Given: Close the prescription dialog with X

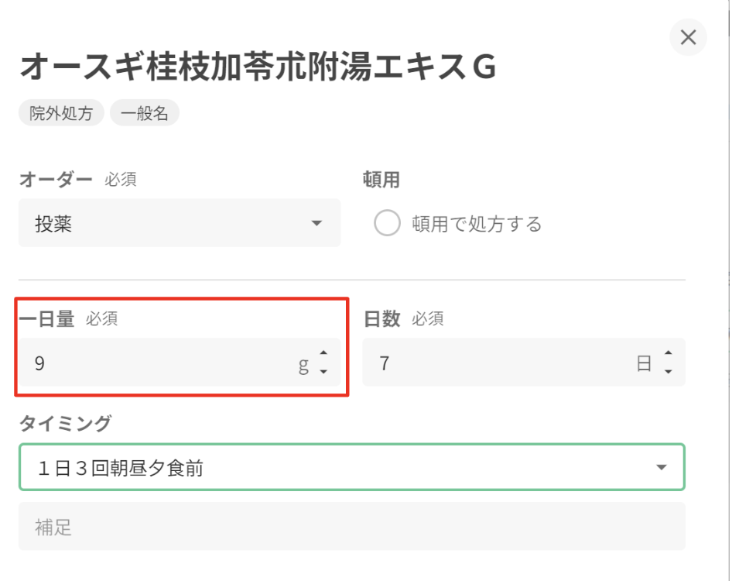Looking at the screenshot, I should [688, 37].
